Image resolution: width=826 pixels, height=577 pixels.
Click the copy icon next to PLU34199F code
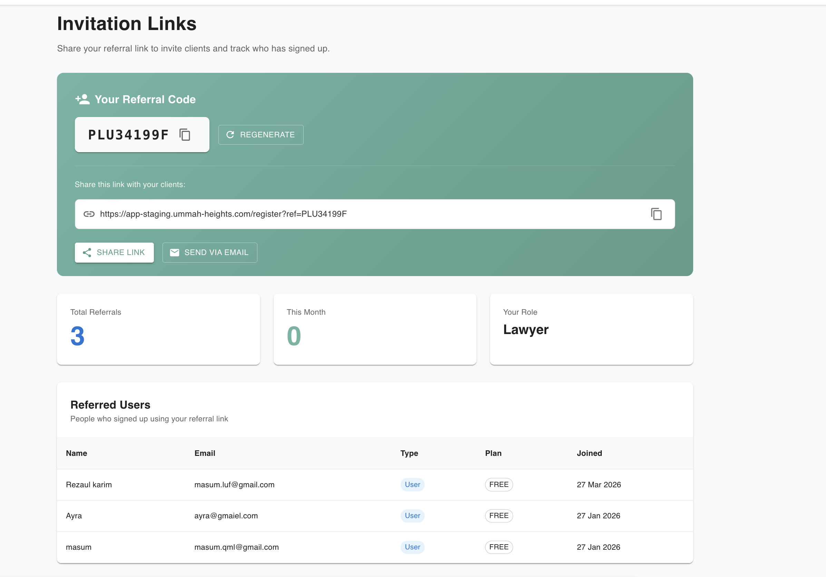point(185,135)
